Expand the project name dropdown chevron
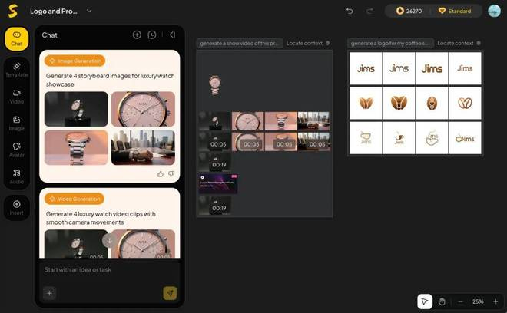 point(89,11)
